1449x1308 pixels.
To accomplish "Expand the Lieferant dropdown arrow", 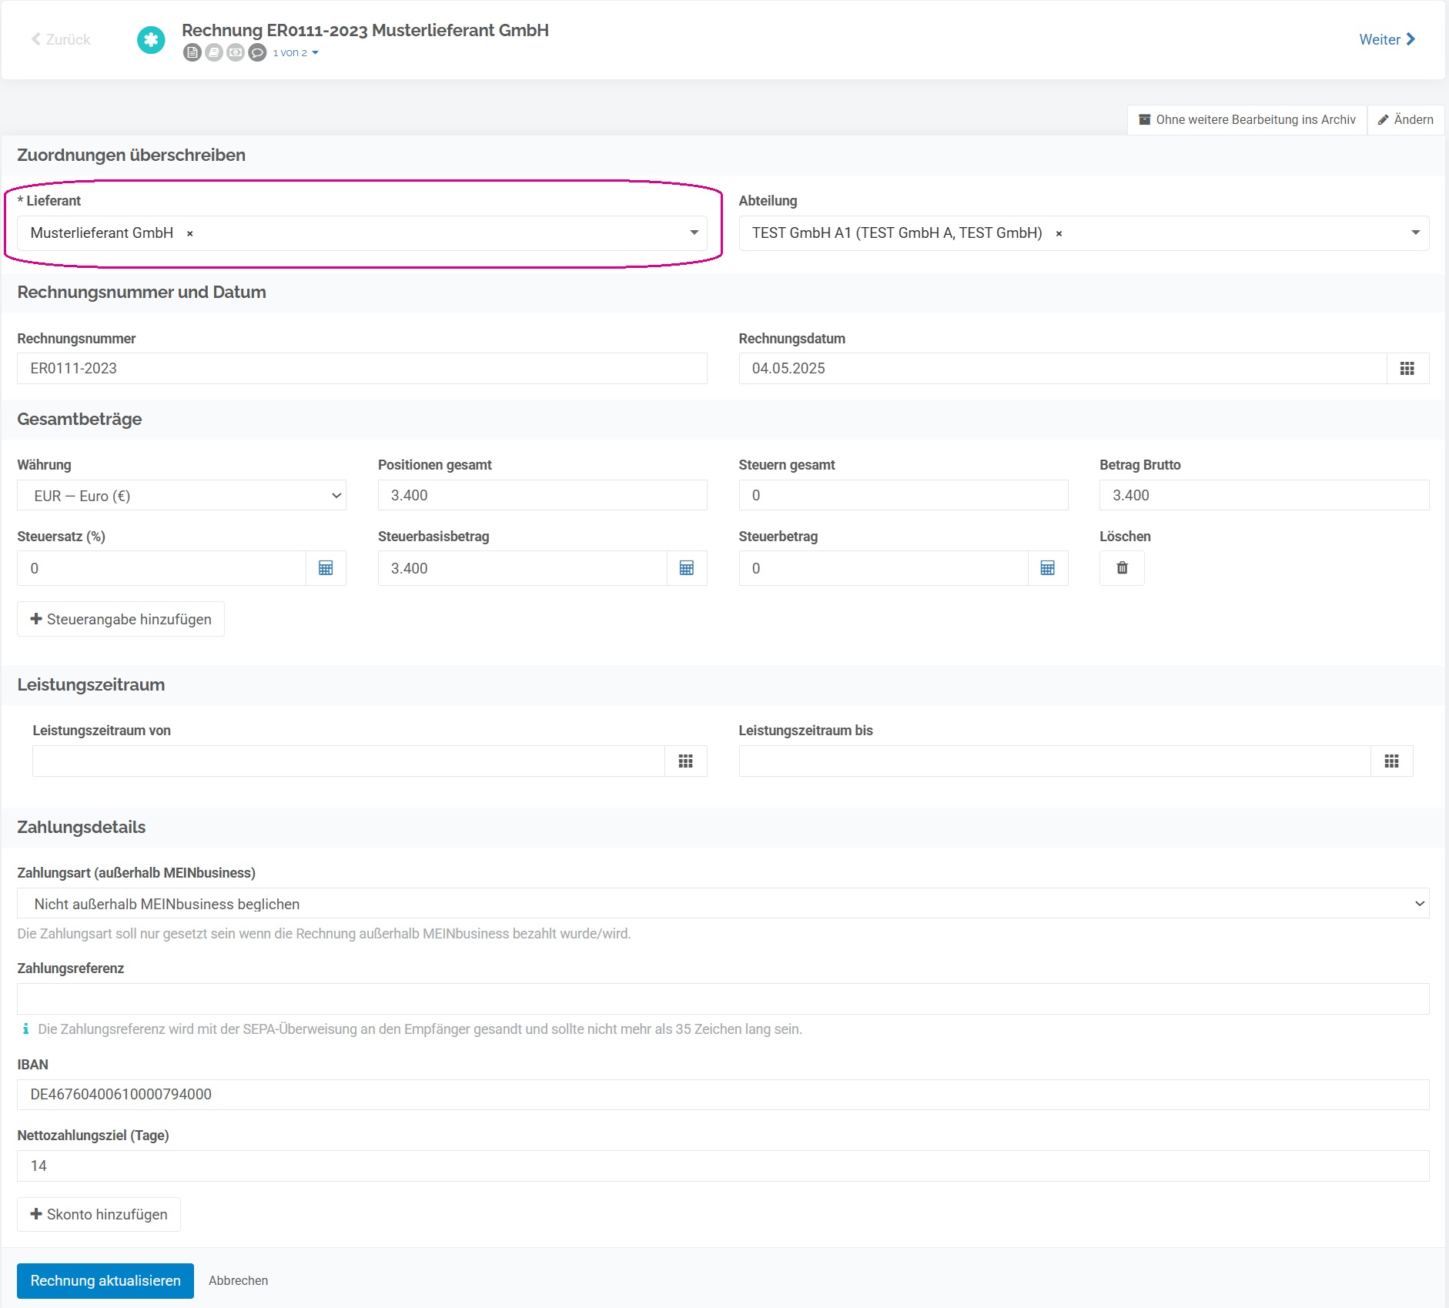I will point(694,233).
